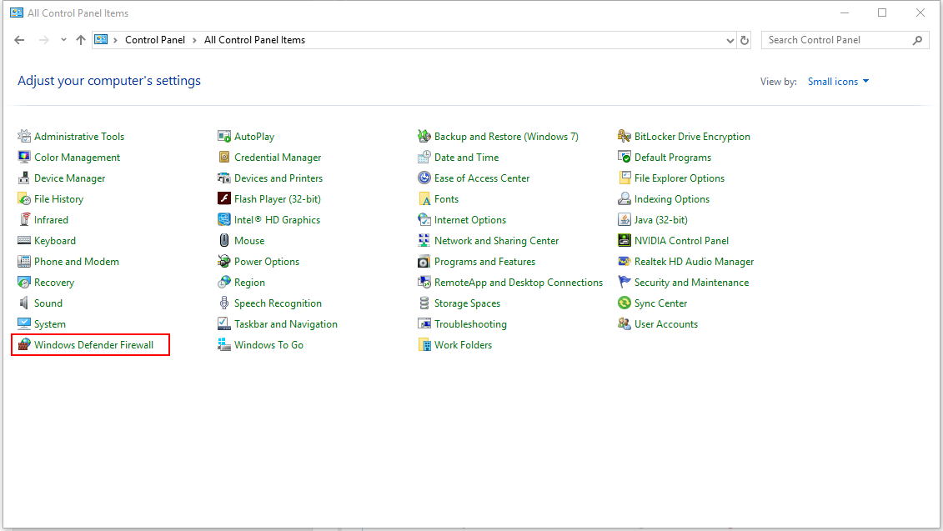Click the magnifier icon in the search box

[x=917, y=40]
